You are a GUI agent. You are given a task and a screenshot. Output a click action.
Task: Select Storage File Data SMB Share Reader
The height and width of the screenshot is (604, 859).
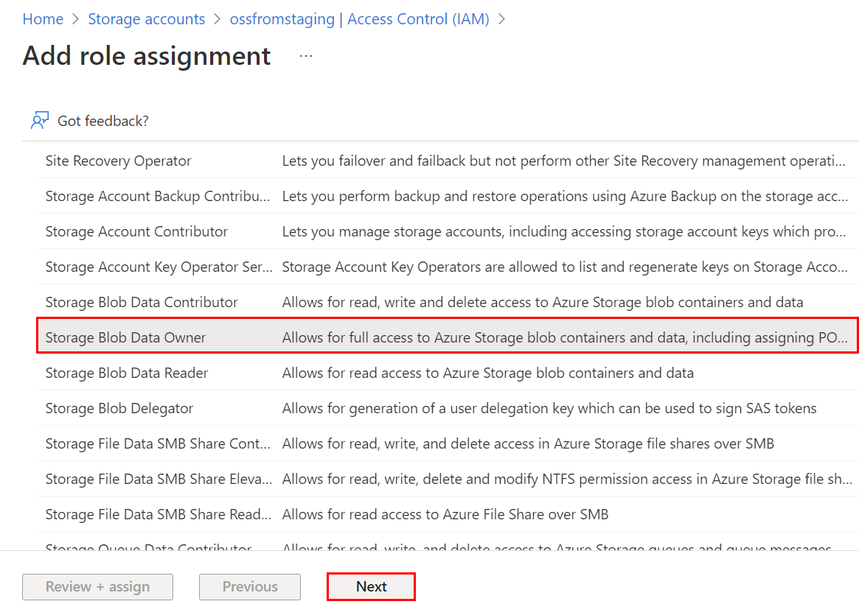tap(158, 514)
